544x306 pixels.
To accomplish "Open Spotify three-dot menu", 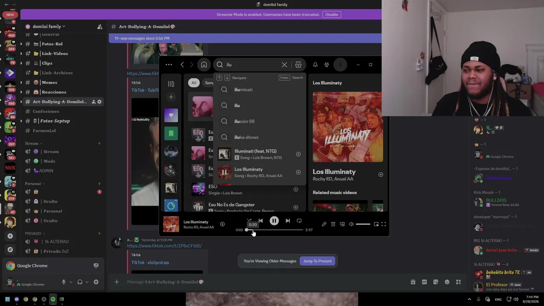I will 169,65.
